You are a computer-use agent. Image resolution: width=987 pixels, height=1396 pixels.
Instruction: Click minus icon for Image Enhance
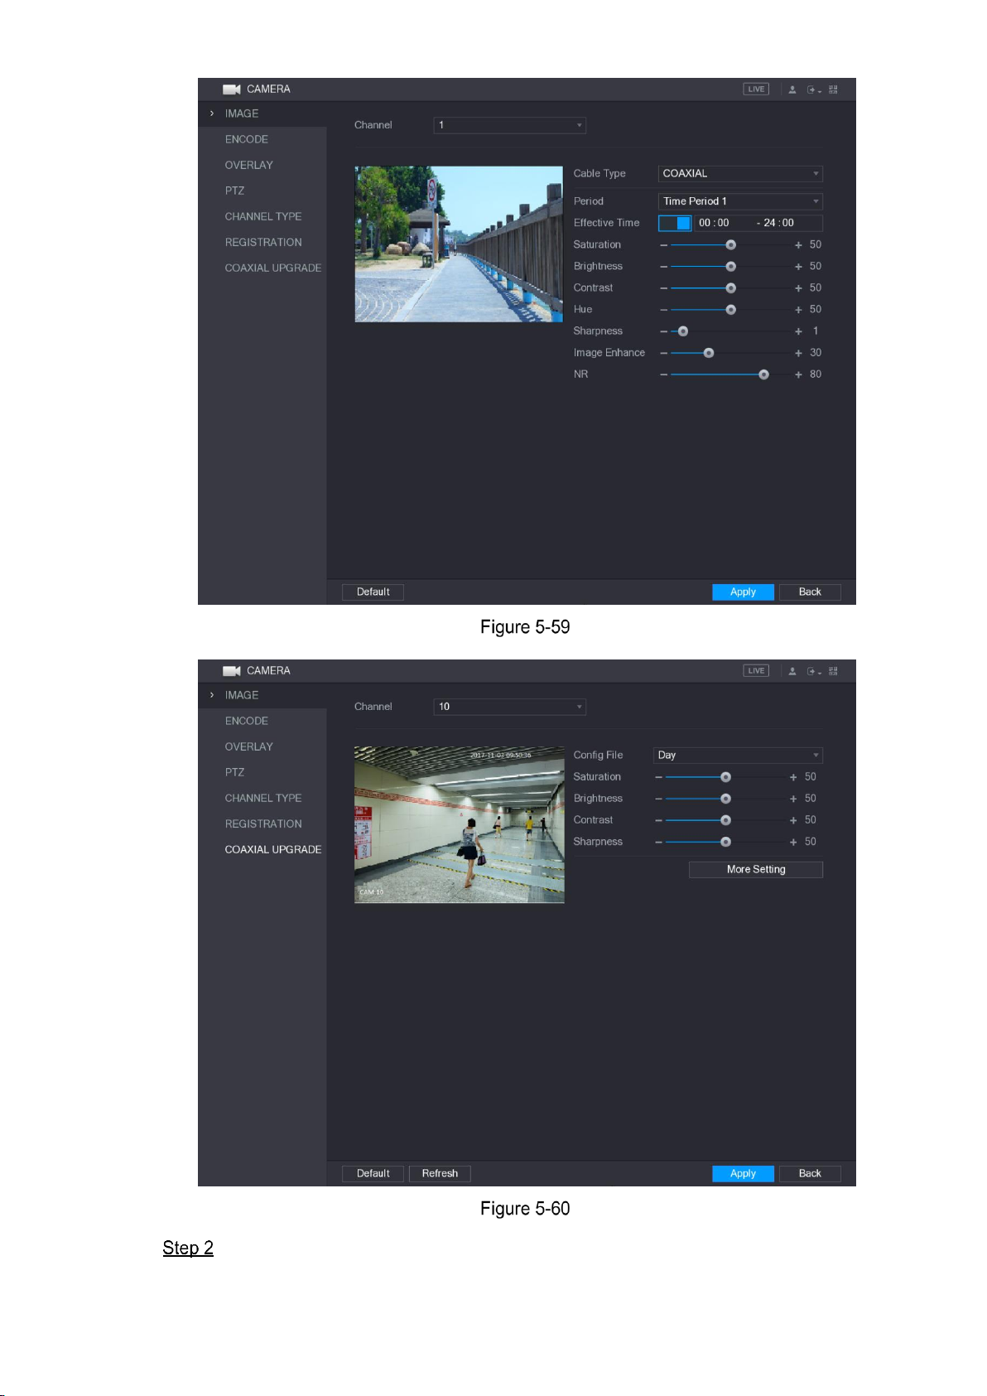(x=663, y=353)
